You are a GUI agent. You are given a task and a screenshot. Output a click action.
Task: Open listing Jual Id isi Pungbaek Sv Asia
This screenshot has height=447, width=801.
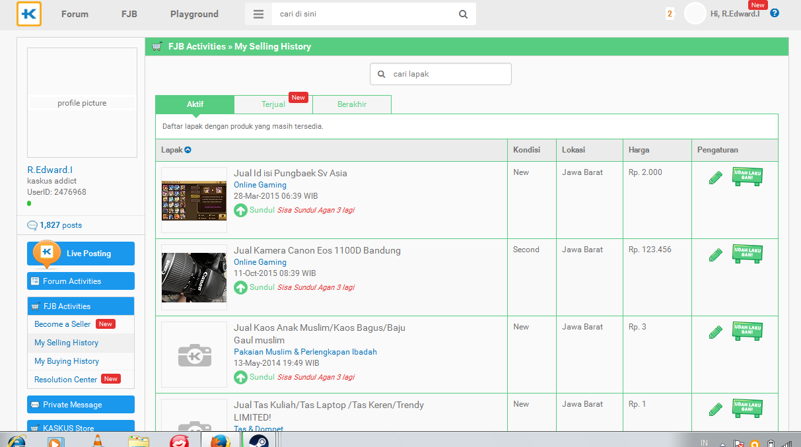(291, 173)
